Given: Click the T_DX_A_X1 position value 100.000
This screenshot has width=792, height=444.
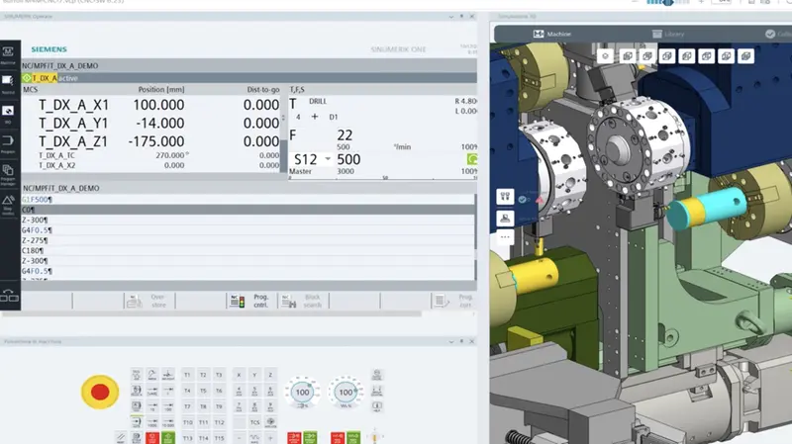Looking at the screenshot, I should click(158, 105).
